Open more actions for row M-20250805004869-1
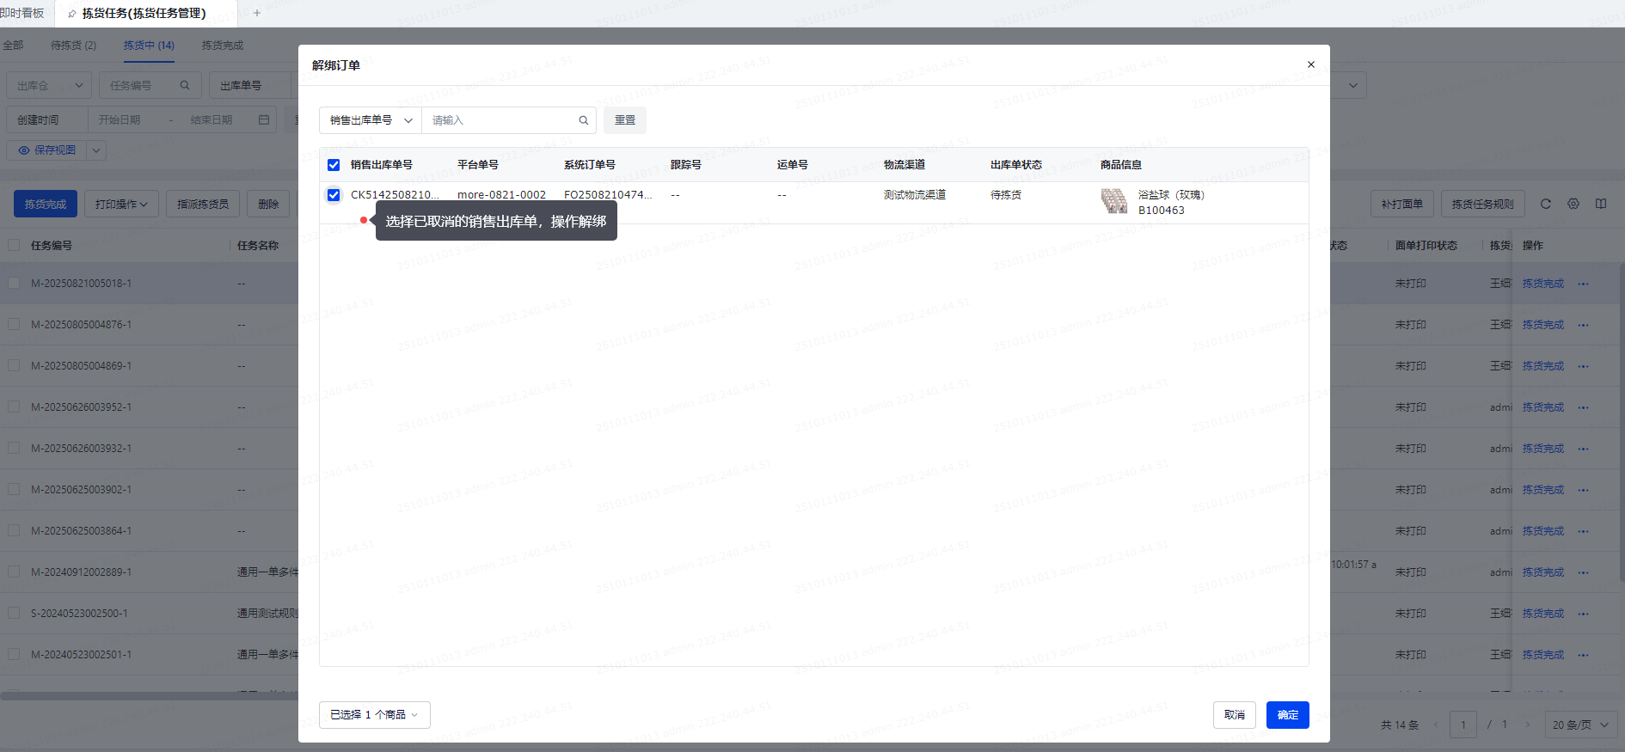 coord(1584,366)
